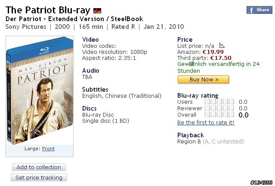The height and width of the screenshot is (186, 275).
Task: Click the Sony Pictures studio link
Action: point(26,27)
